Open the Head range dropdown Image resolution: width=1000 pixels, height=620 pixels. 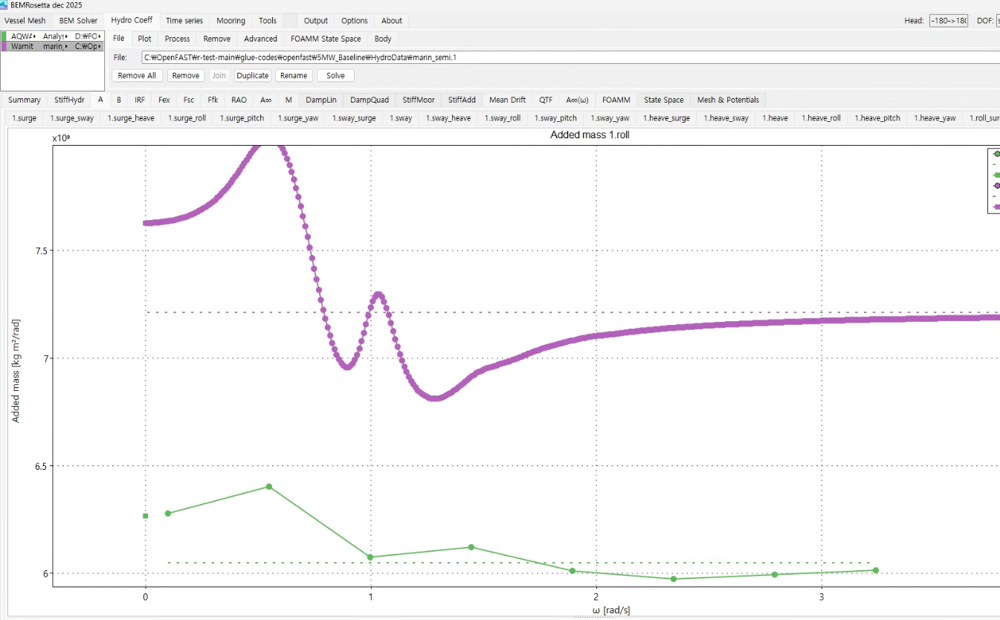[x=949, y=21]
